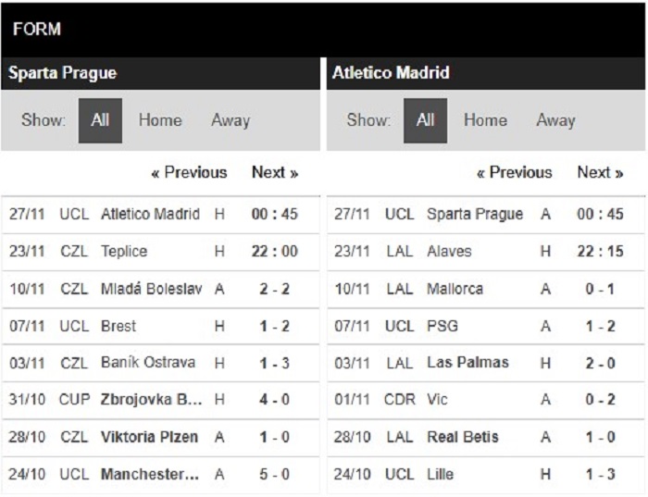The image size is (648, 497).
Task: Select the All filter under Sparta Prague
Action: point(100,120)
